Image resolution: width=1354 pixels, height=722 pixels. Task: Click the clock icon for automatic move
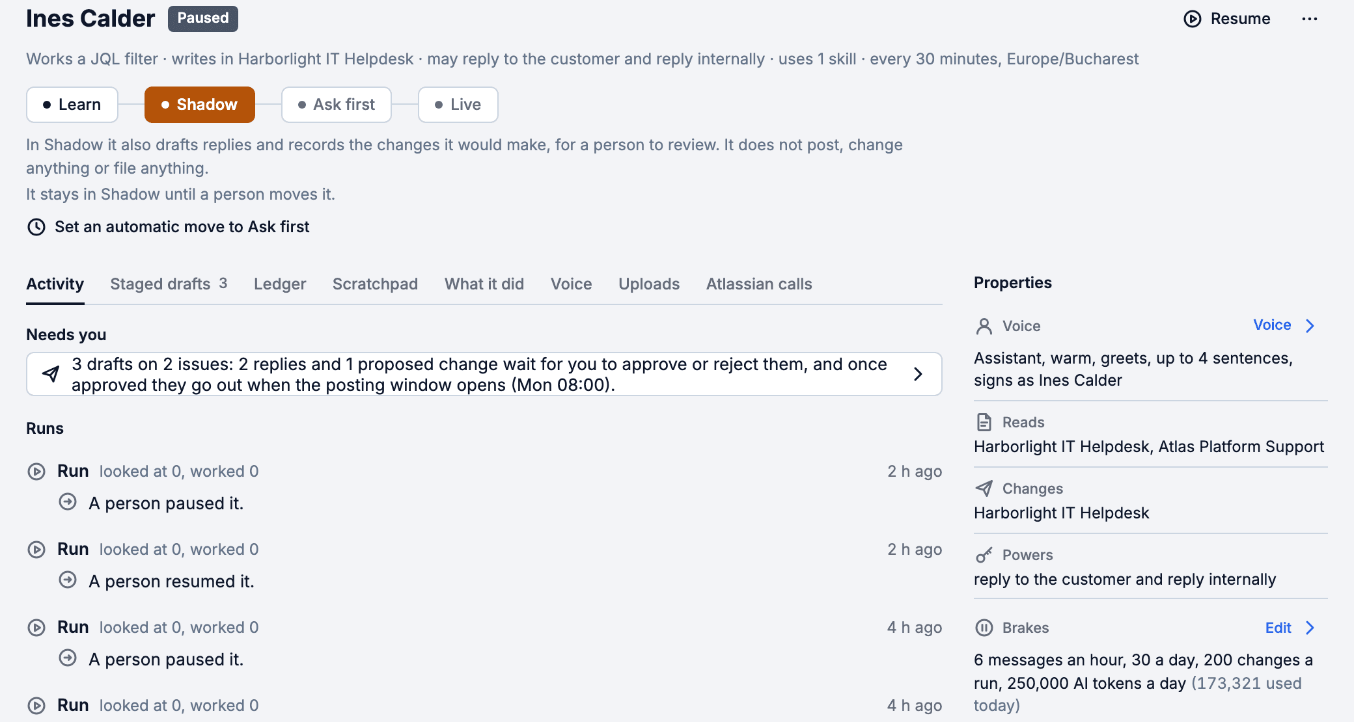click(36, 227)
